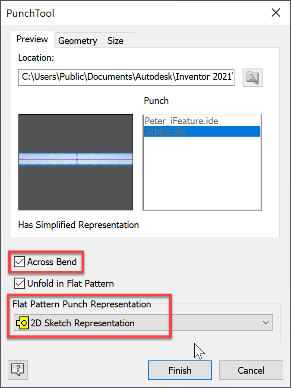Close the PunchTool dialog with X
This screenshot has width=291, height=388.
275,13
